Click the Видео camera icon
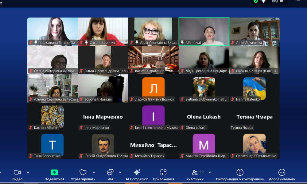Viewport: 307px width, 184px height. tap(17, 172)
